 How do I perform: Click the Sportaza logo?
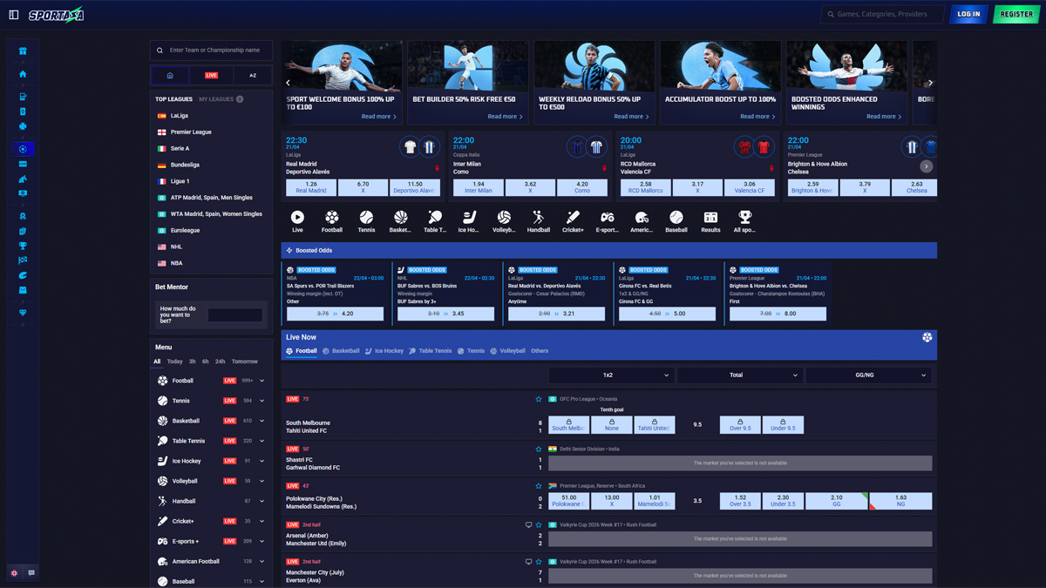point(56,15)
